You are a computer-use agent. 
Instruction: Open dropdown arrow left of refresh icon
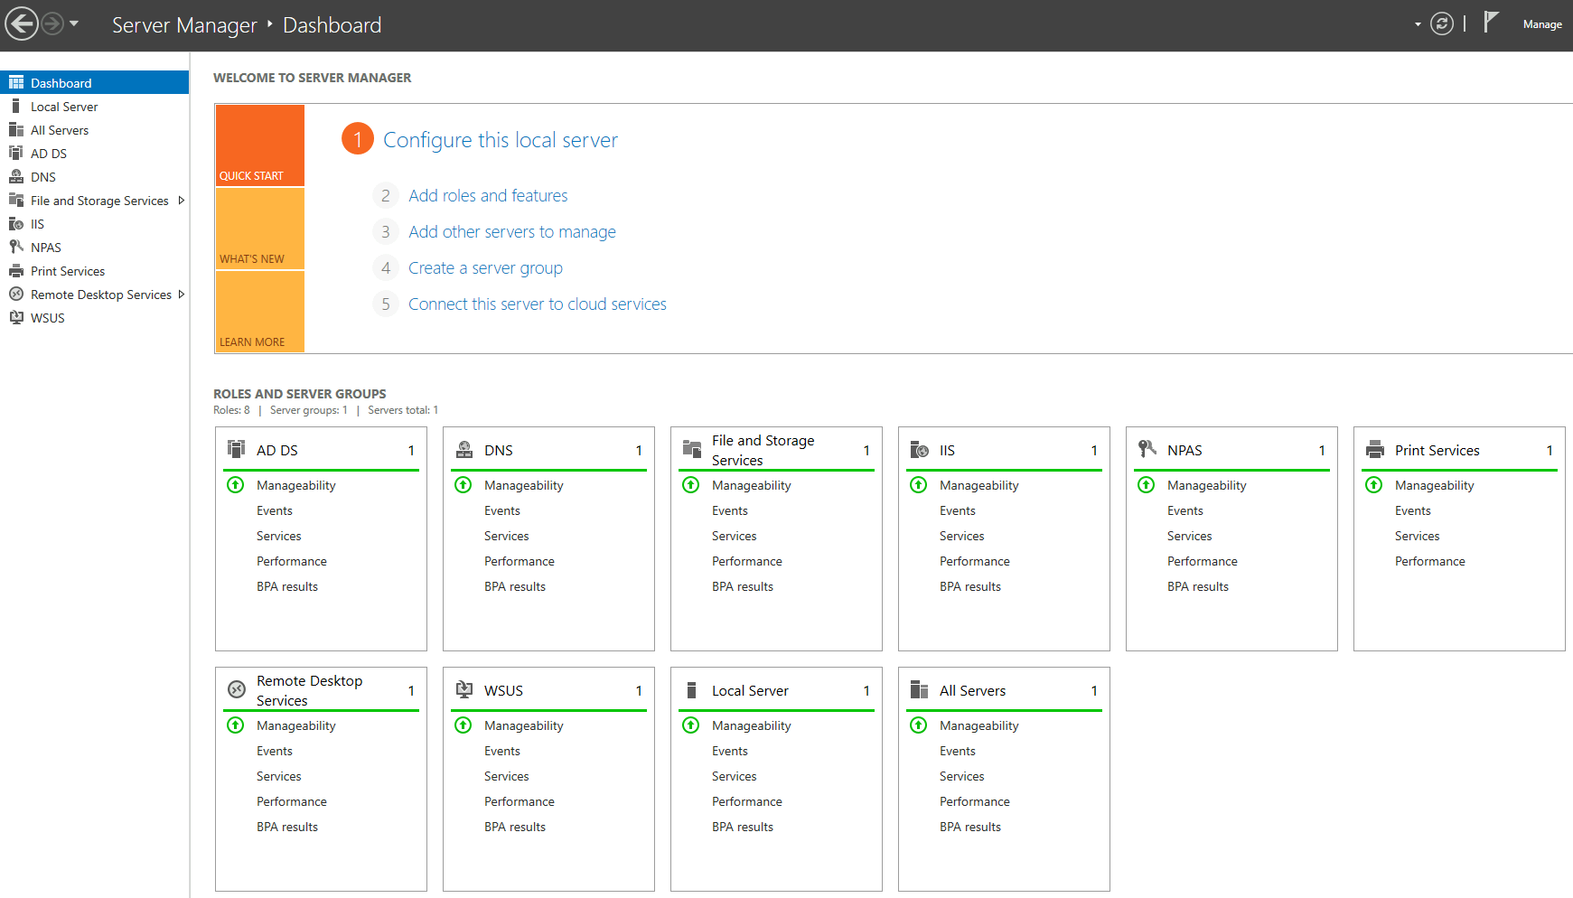click(1418, 24)
